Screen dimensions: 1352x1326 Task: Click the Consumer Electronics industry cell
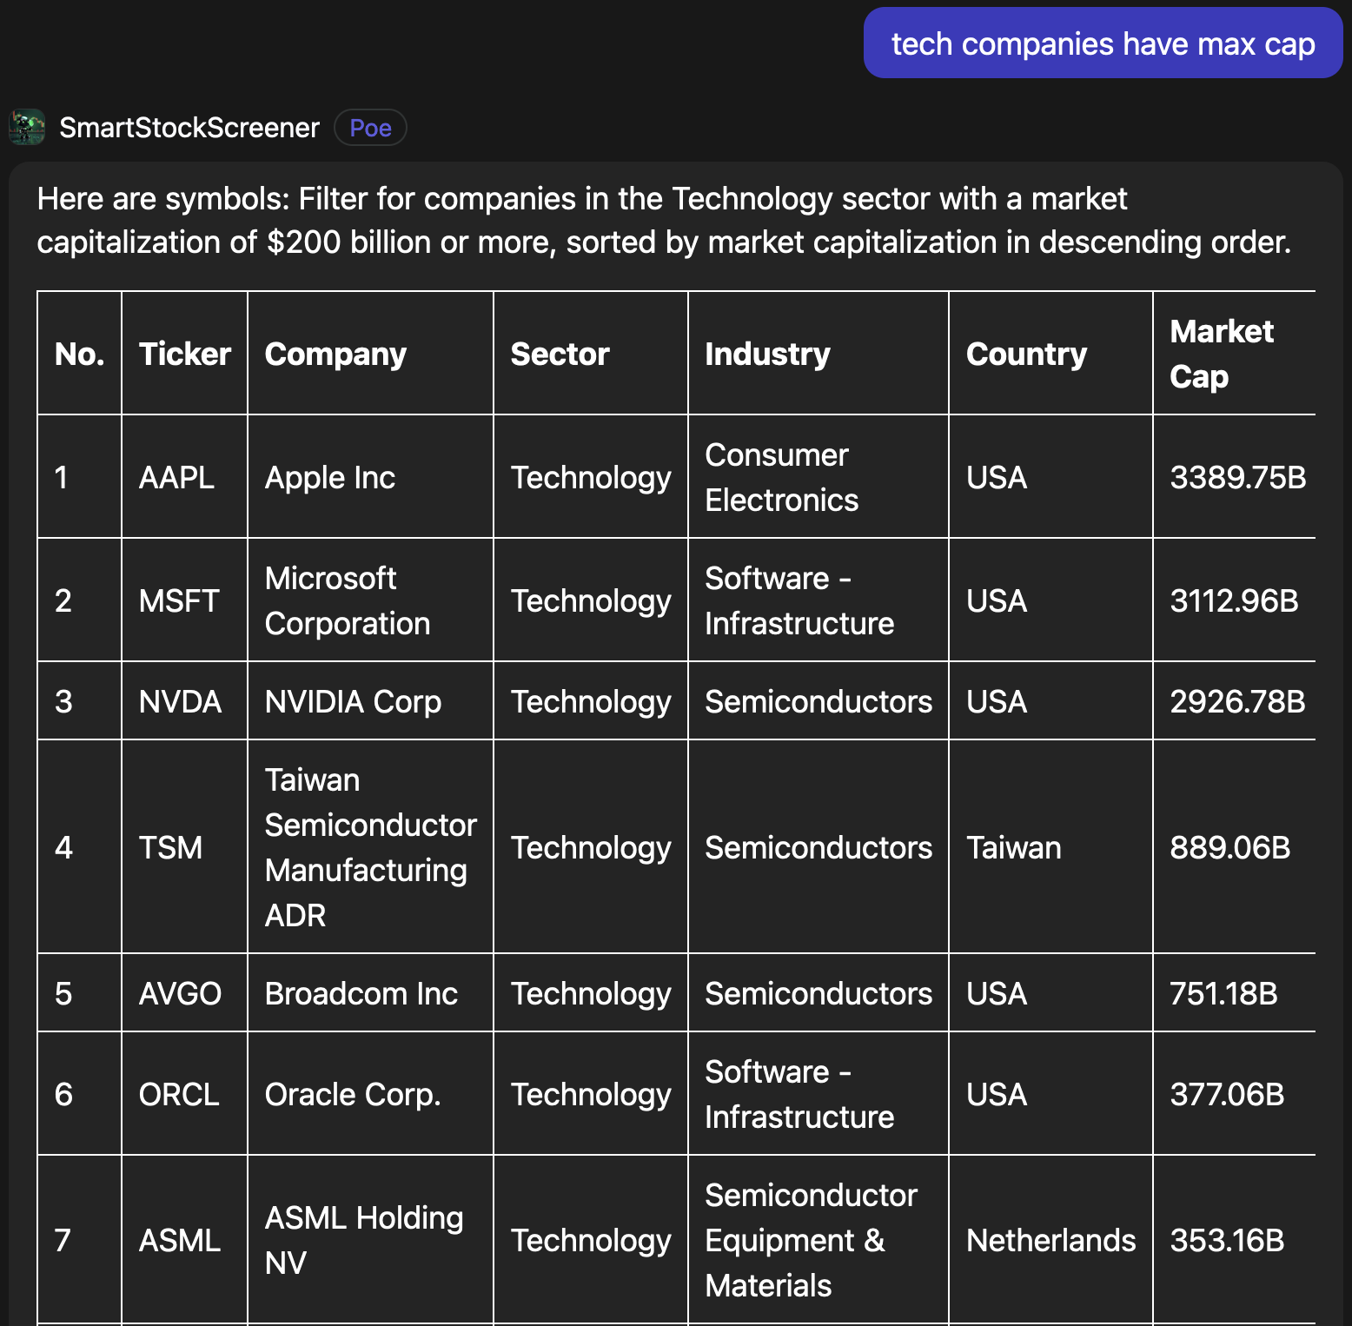click(781, 477)
